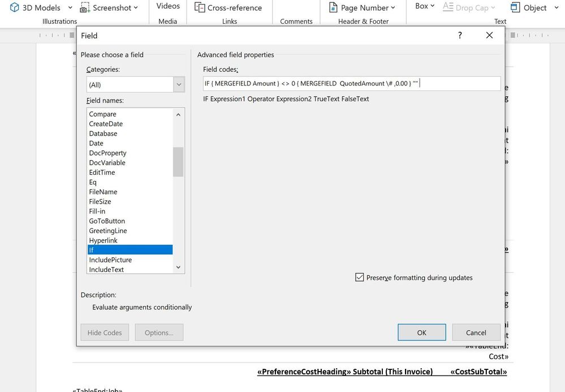This screenshot has width=565, height=392.
Task: Open the Categories combo box
Action: (136, 85)
